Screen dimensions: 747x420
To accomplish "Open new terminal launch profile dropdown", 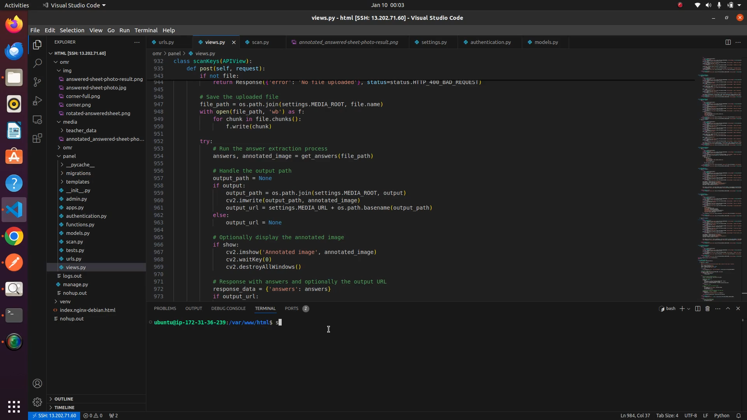I will (689, 309).
